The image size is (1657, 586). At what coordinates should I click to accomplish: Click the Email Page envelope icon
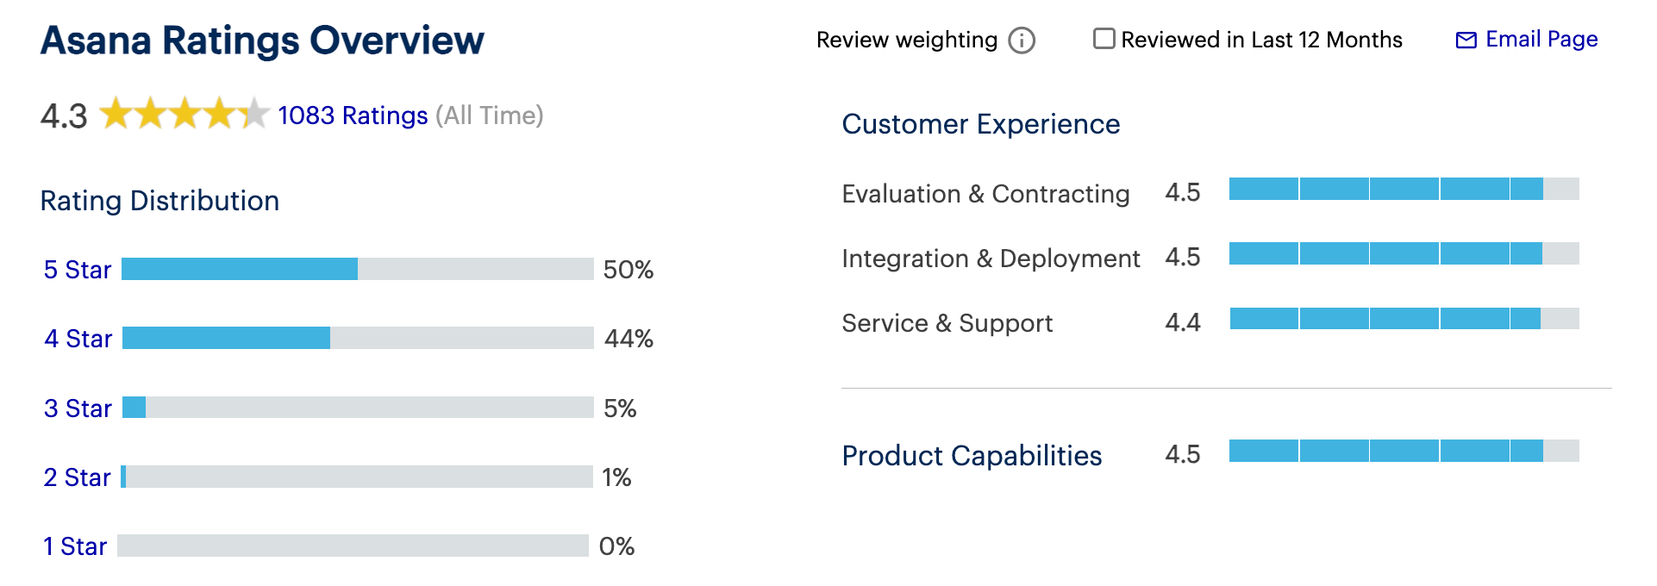coord(1466,41)
